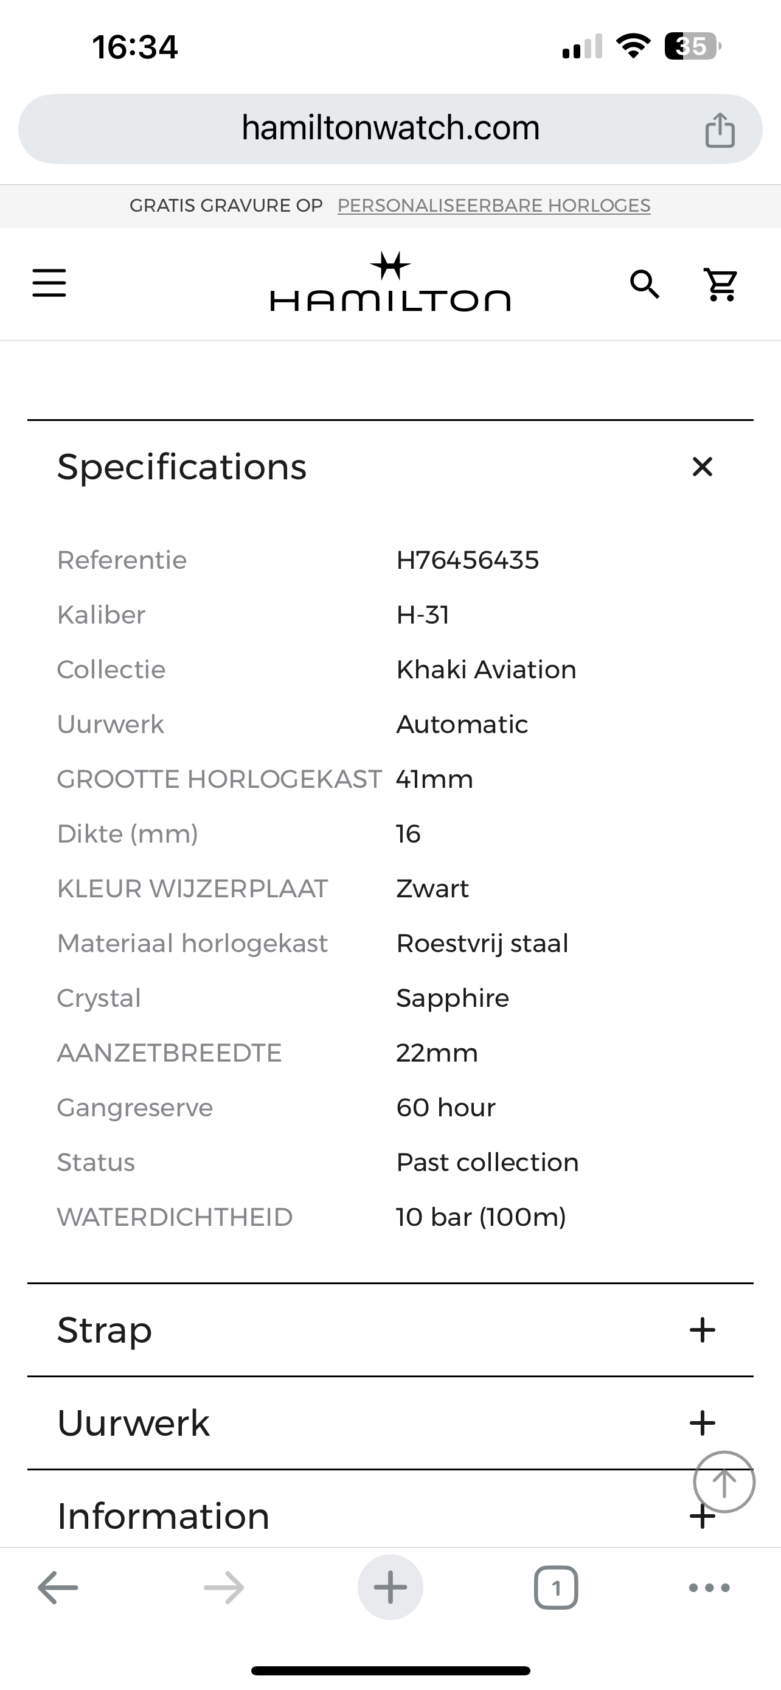Go back with the browser back arrow
The height and width of the screenshot is (1690, 781).
pos(58,1588)
